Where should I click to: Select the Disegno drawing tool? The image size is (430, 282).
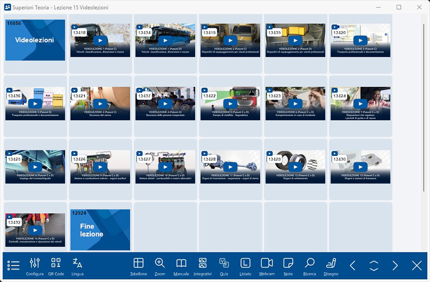(331, 266)
